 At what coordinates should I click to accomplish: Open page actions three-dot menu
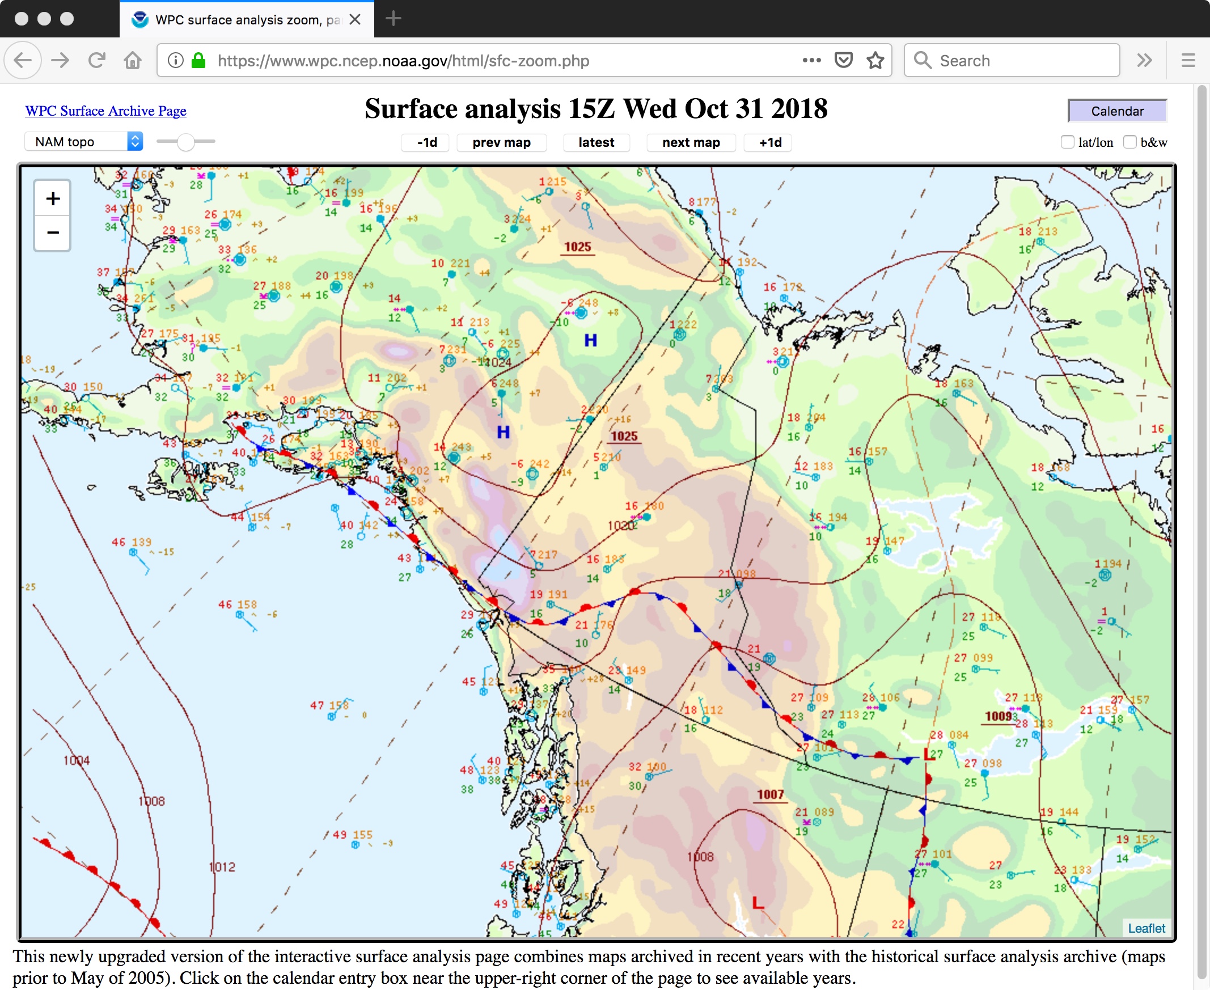coord(811,61)
